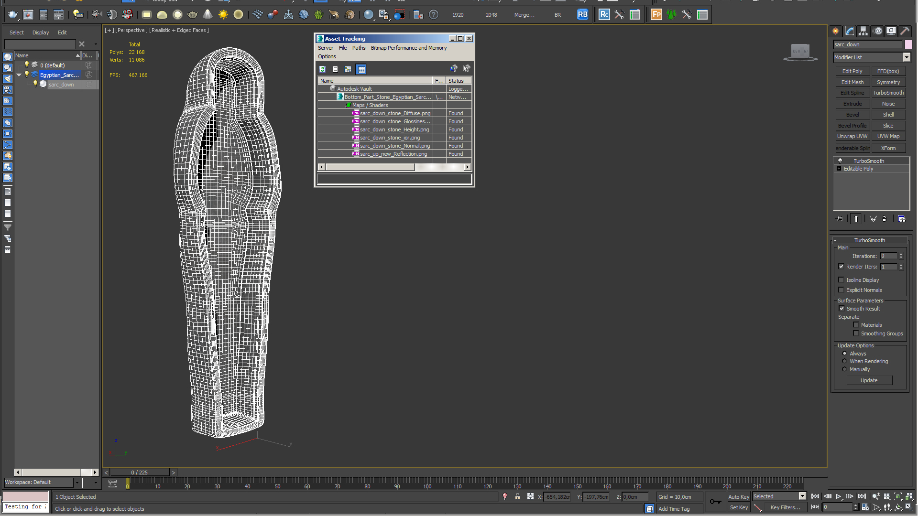Select Table View icon in Asset Tracking

click(x=361, y=69)
